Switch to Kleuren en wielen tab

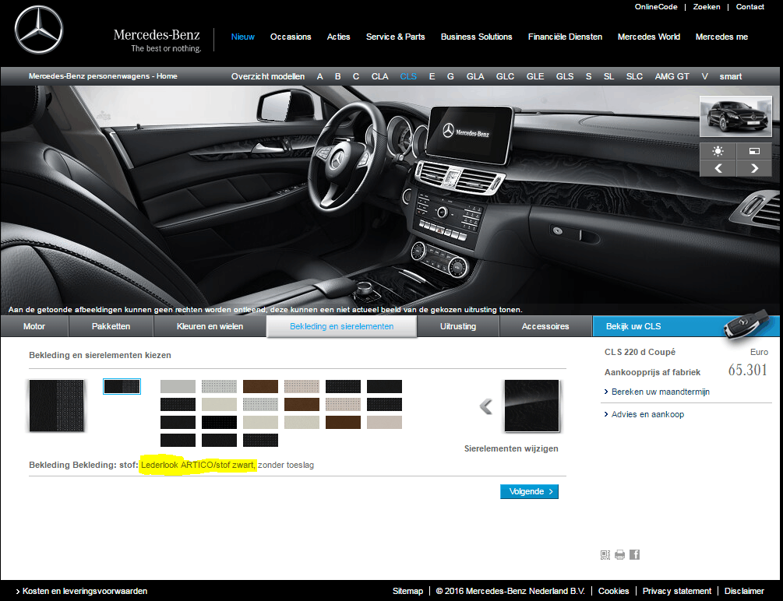pos(210,326)
